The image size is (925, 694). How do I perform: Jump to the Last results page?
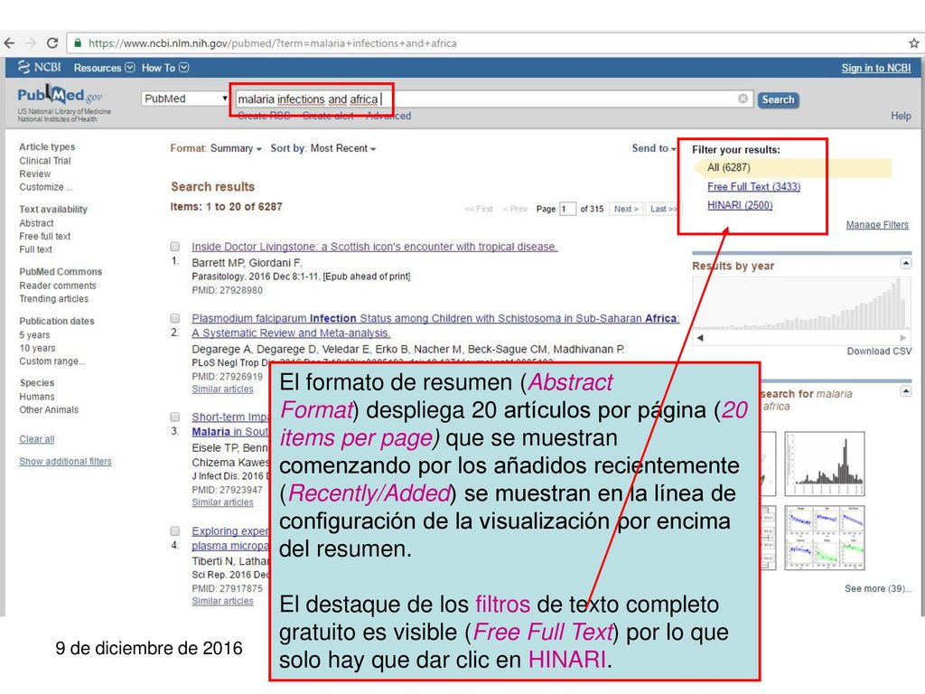pos(662,209)
